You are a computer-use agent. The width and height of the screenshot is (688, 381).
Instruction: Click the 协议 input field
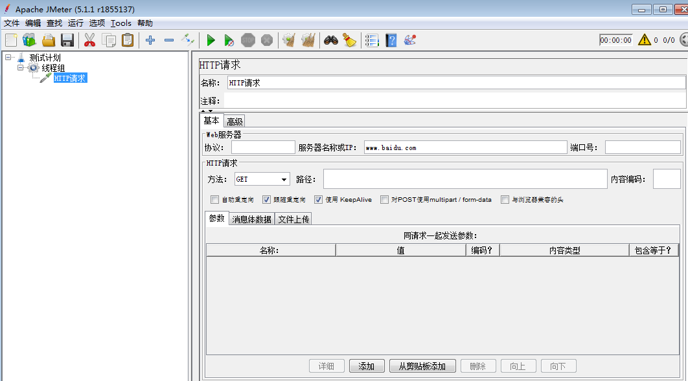pyautogui.click(x=263, y=147)
